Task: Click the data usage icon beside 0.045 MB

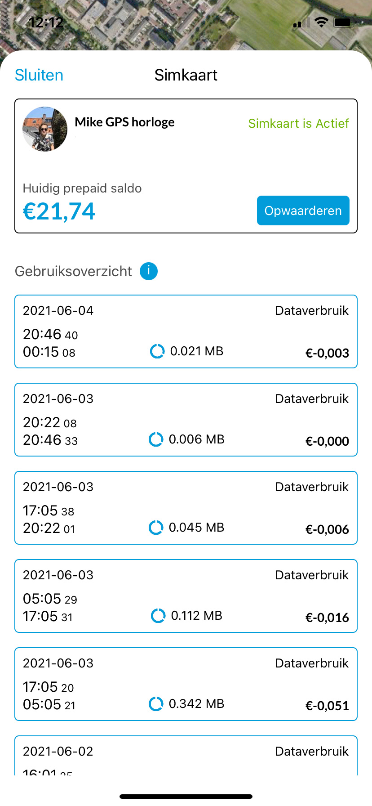Action: tap(156, 528)
